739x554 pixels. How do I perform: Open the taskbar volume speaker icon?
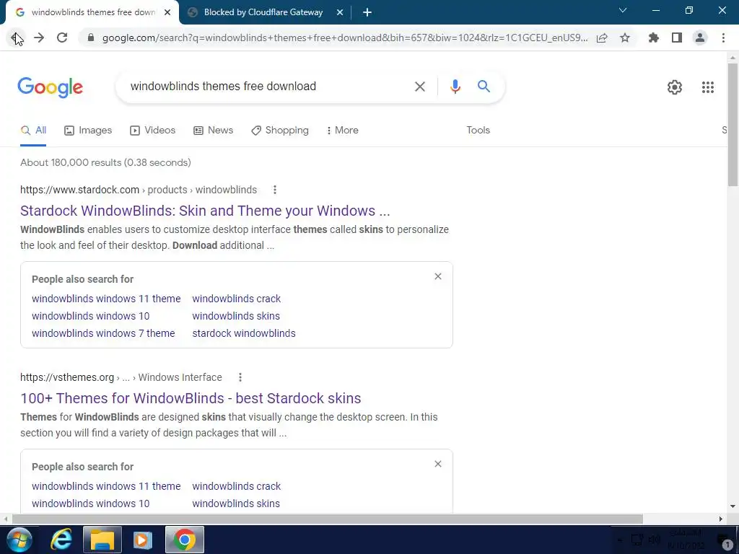click(x=654, y=540)
